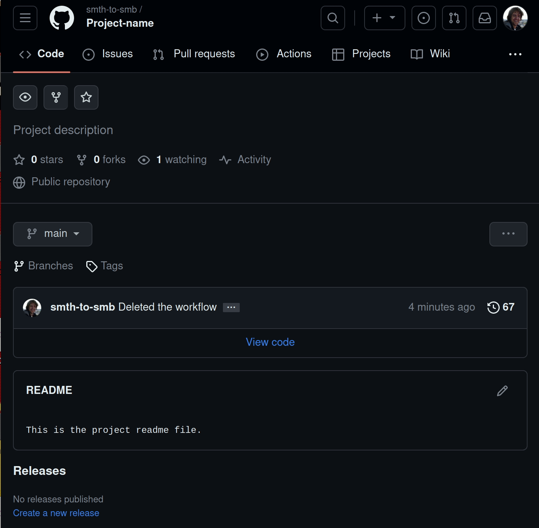This screenshot has width=539, height=528.
Task: Edit the README using the pencil icon
Action: [502, 391]
